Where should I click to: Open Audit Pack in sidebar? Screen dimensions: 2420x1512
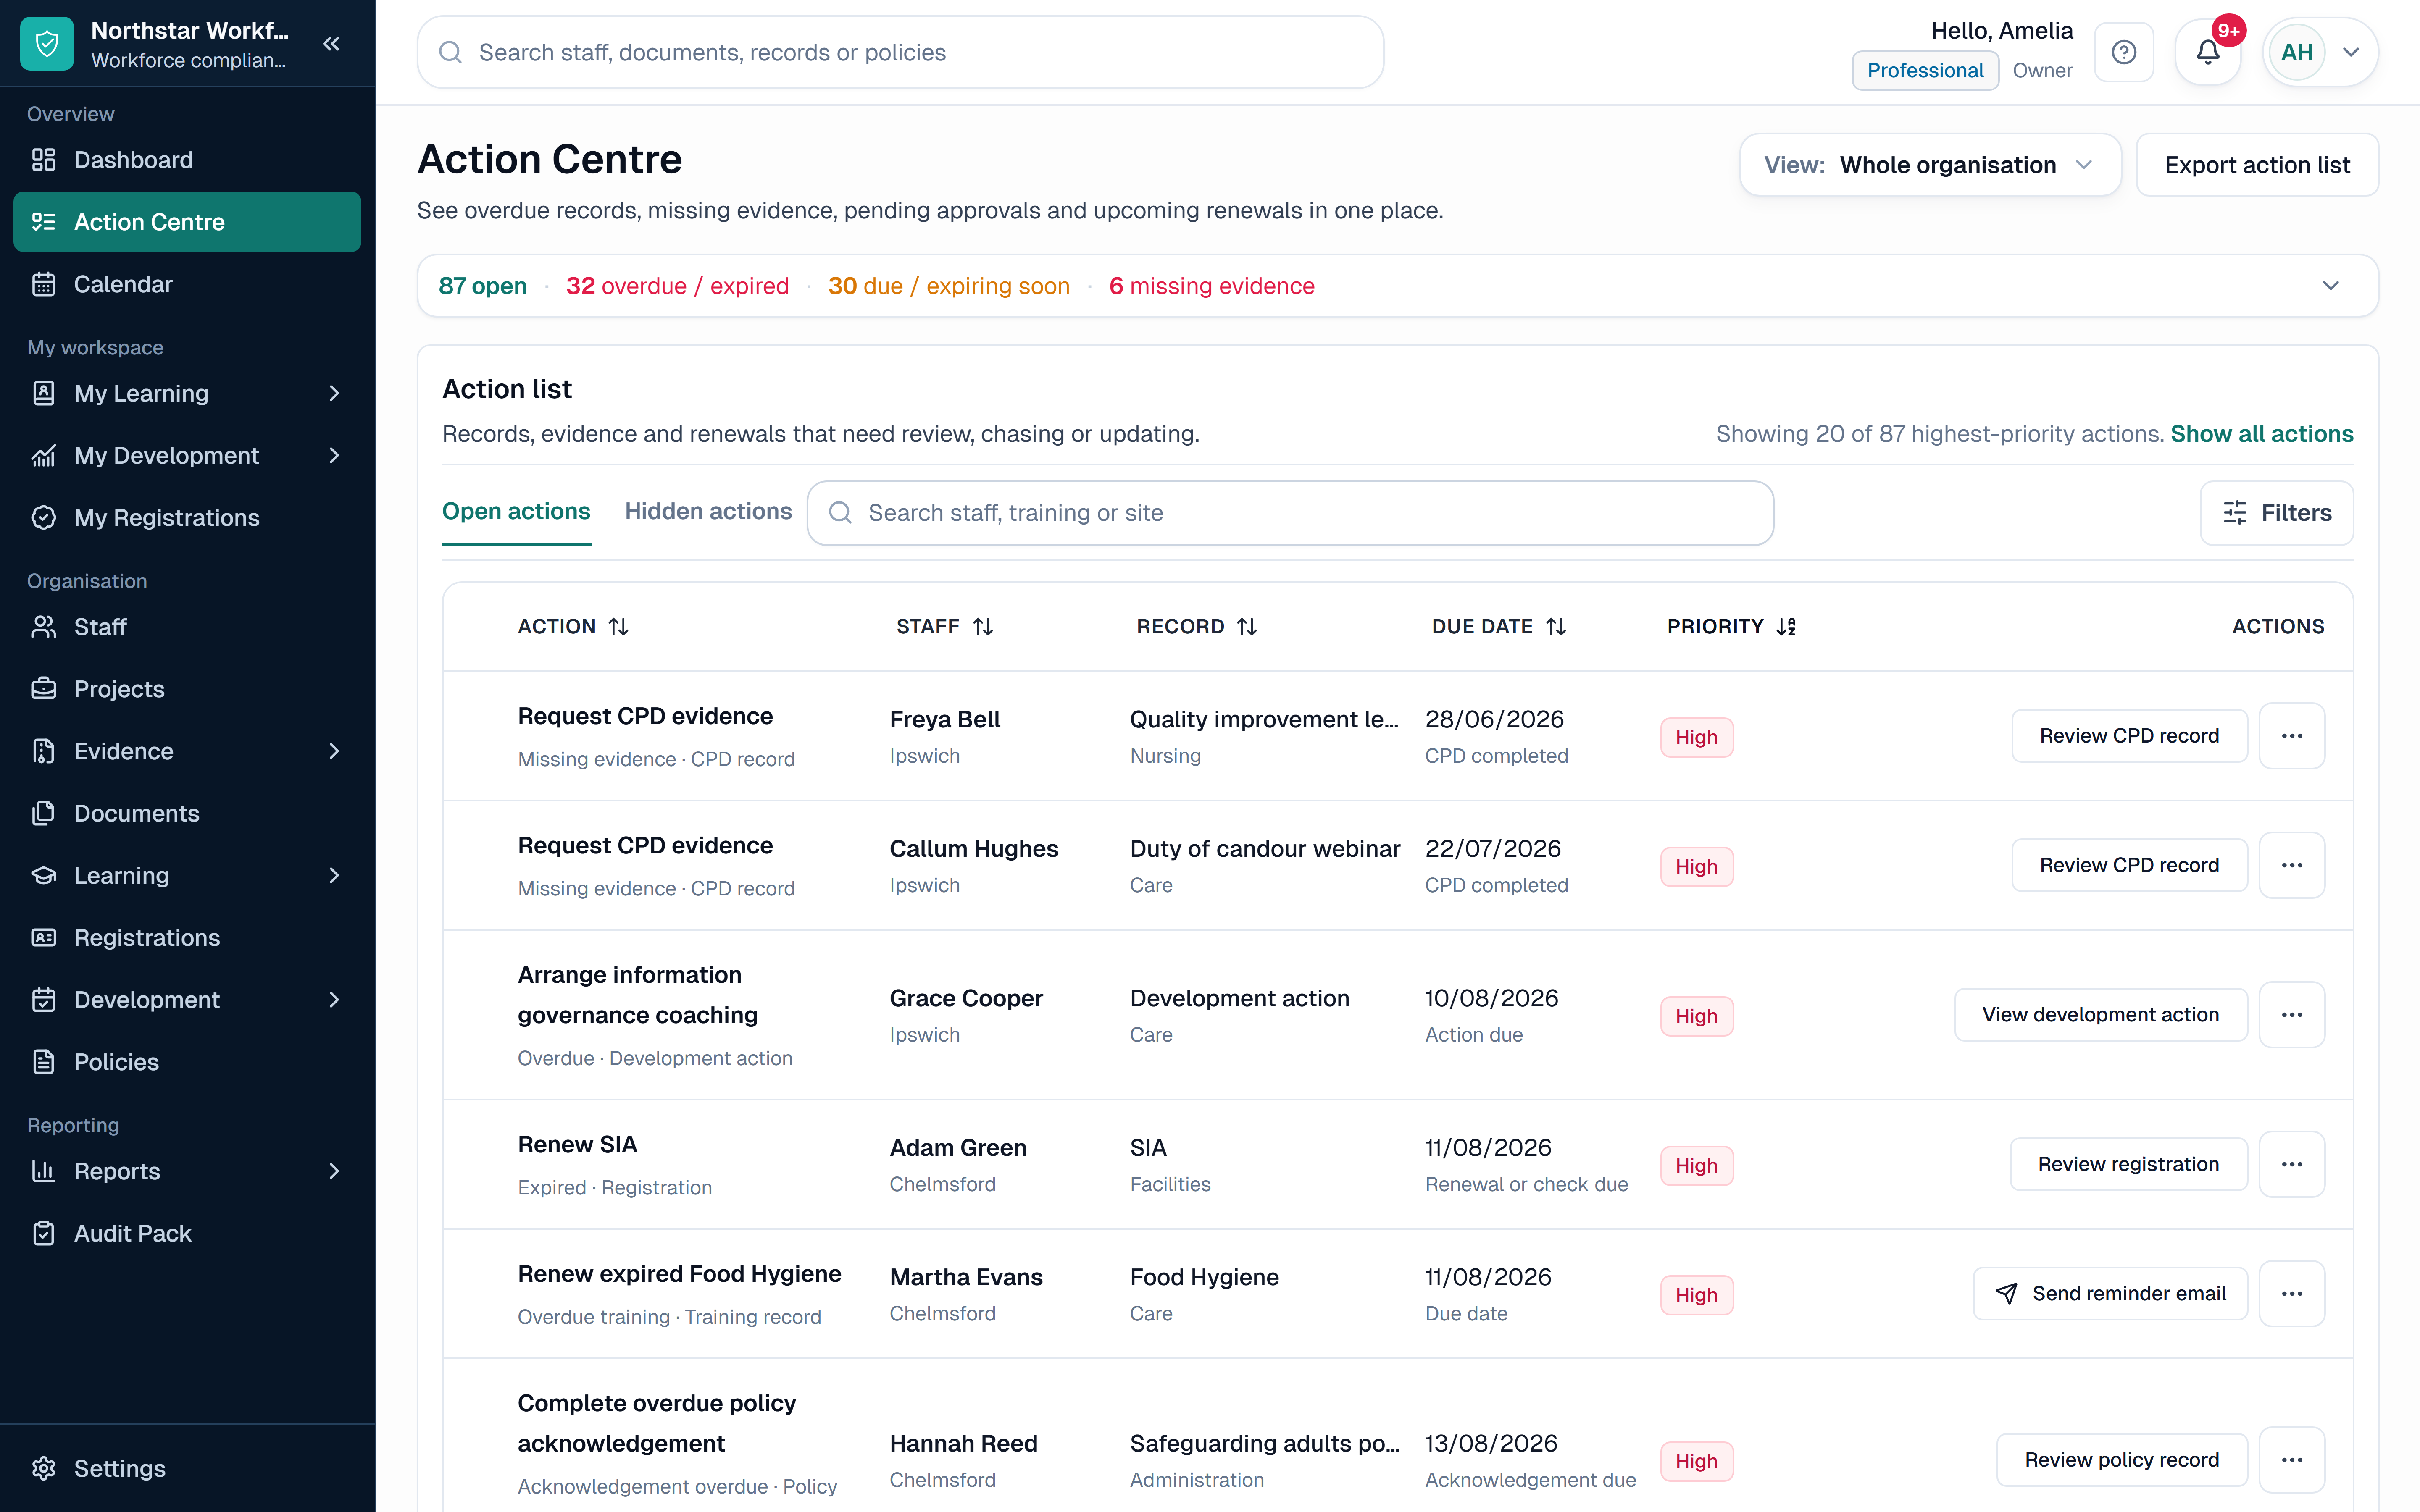pos(187,1233)
